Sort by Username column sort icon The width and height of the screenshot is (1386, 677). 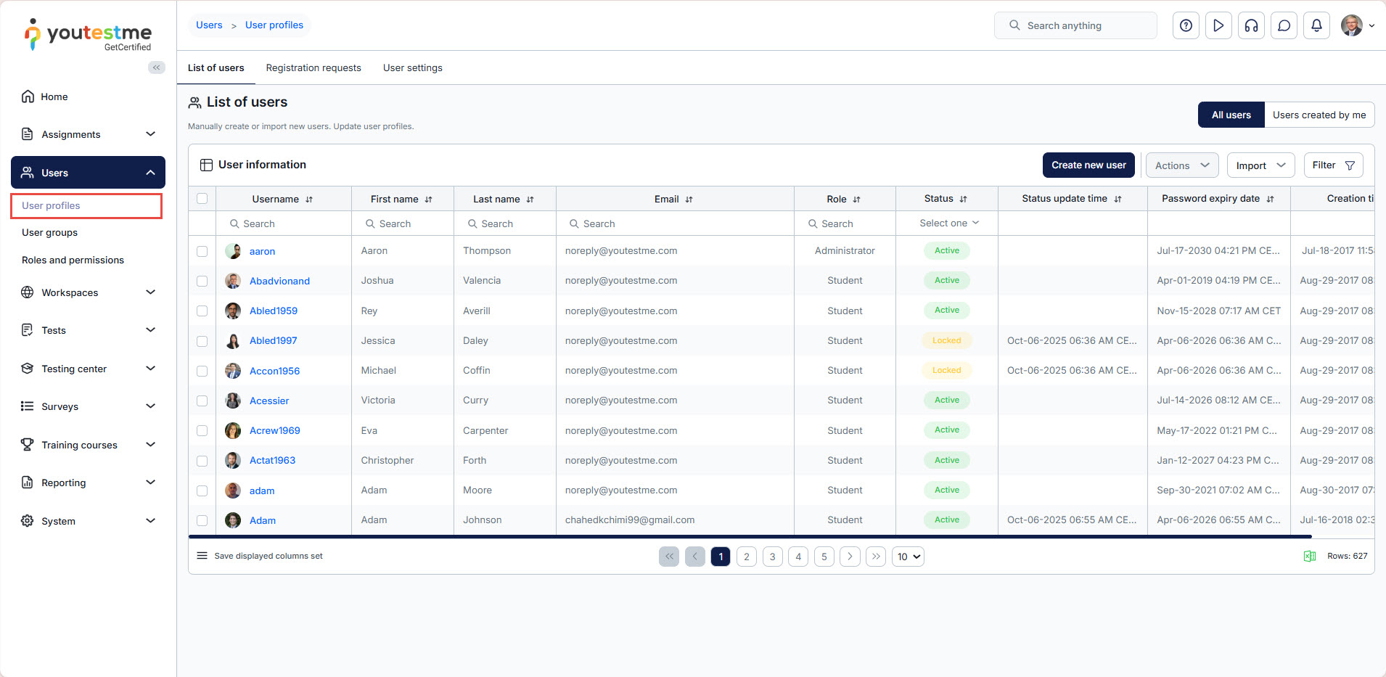309,200
